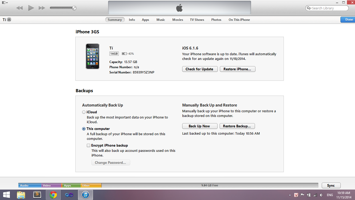The image size is (355, 200).
Task: Click Restore Backup... button
Action: click(x=237, y=126)
